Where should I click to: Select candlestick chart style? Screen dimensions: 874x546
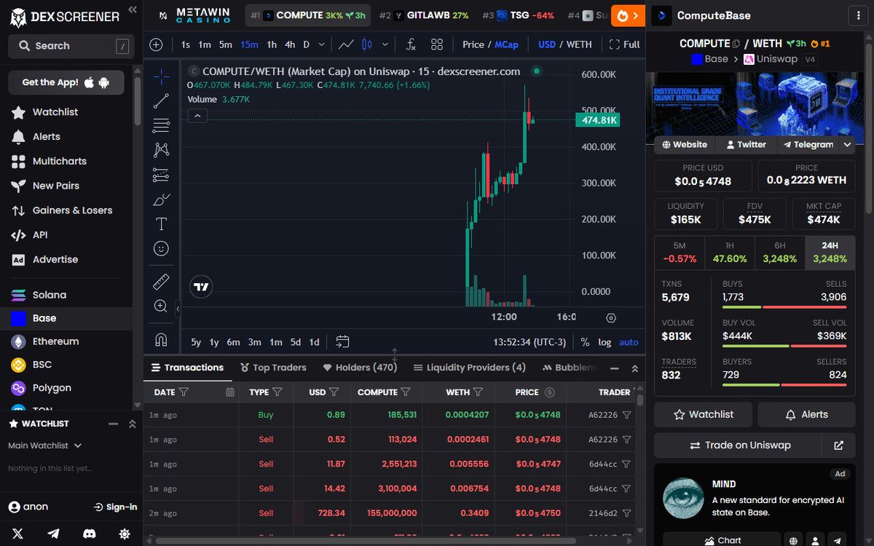(x=366, y=44)
